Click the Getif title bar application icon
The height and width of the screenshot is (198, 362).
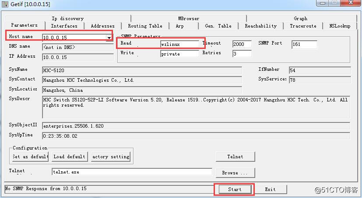pos(5,4)
